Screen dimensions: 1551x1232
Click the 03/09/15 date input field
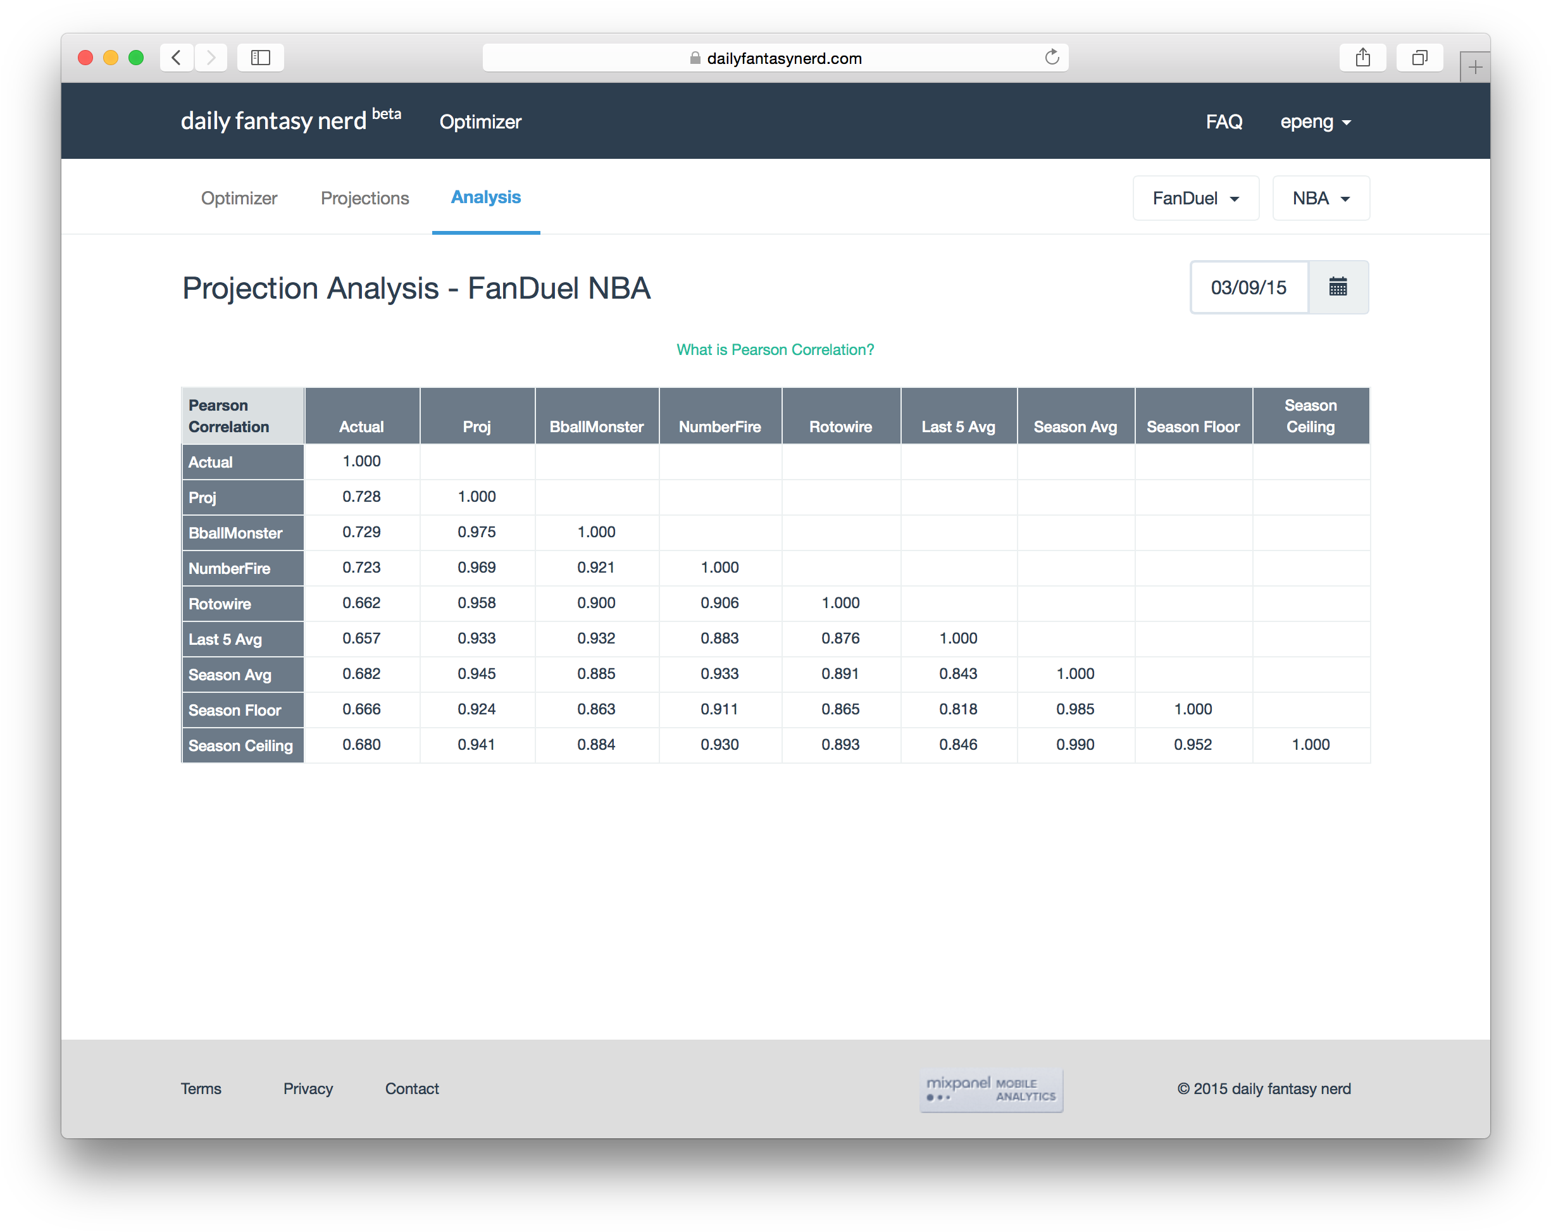(1248, 288)
